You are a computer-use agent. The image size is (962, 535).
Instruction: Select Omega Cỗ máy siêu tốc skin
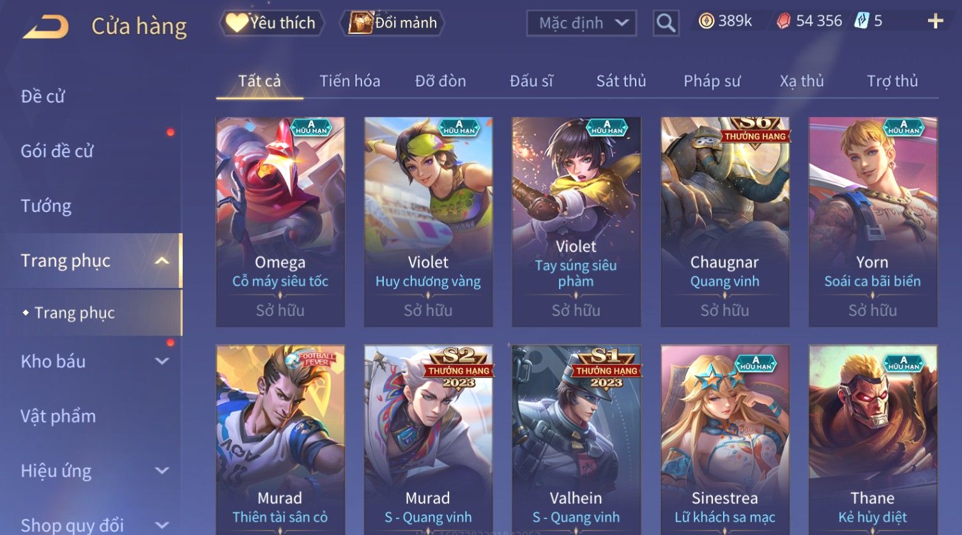point(280,222)
